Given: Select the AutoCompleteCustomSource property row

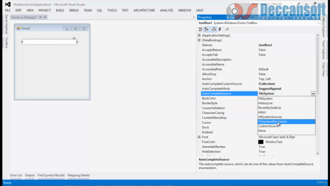Looking at the screenshot, I should click(258, 84).
